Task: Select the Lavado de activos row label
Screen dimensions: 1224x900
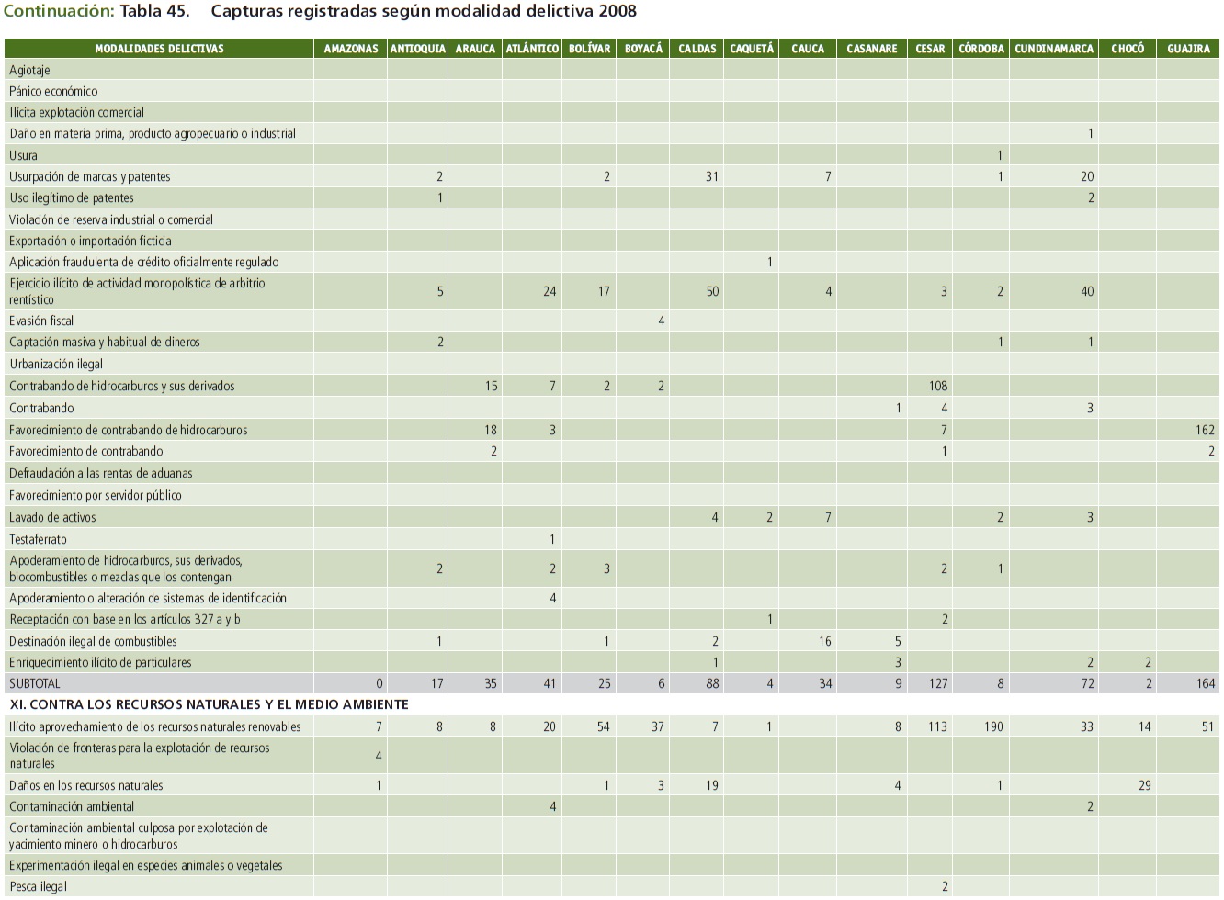Action: pos(52,517)
